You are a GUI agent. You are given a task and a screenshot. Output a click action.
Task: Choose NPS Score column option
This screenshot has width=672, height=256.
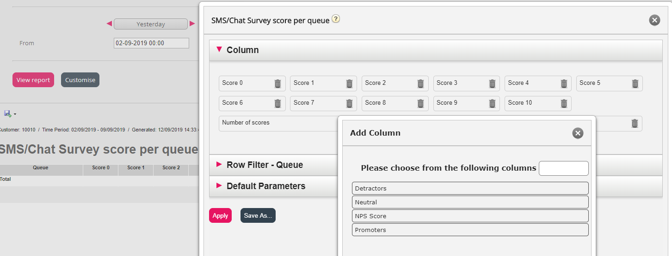coord(470,216)
